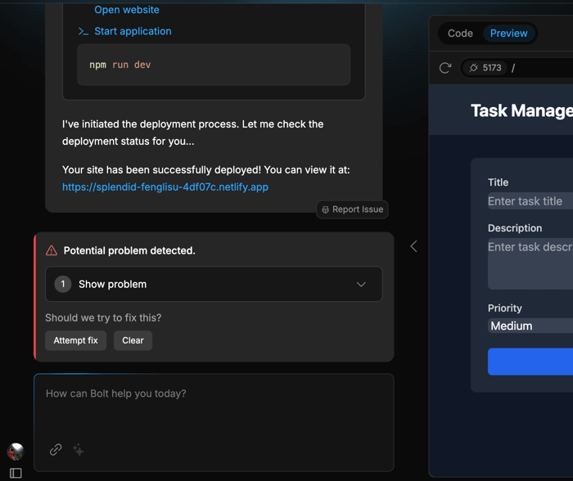Collapse the chat panel with left chevron

tap(413, 246)
